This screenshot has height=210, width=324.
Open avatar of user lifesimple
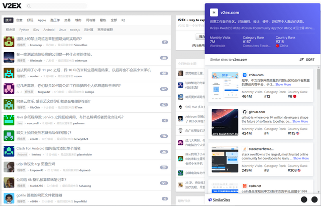point(9,57)
